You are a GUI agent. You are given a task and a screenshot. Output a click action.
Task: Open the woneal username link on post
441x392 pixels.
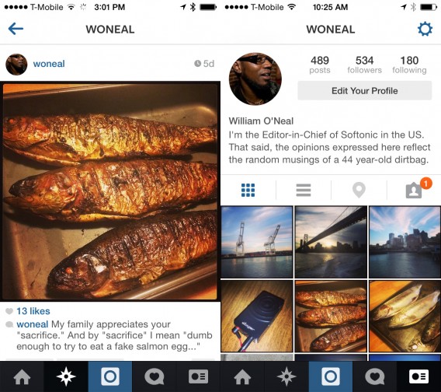tap(49, 64)
